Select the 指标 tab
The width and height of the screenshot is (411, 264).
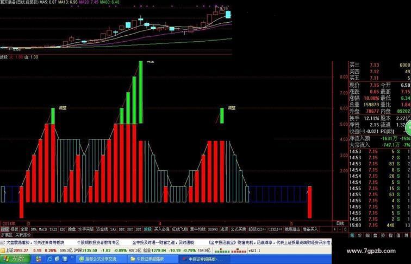pyautogui.click(x=5, y=229)
